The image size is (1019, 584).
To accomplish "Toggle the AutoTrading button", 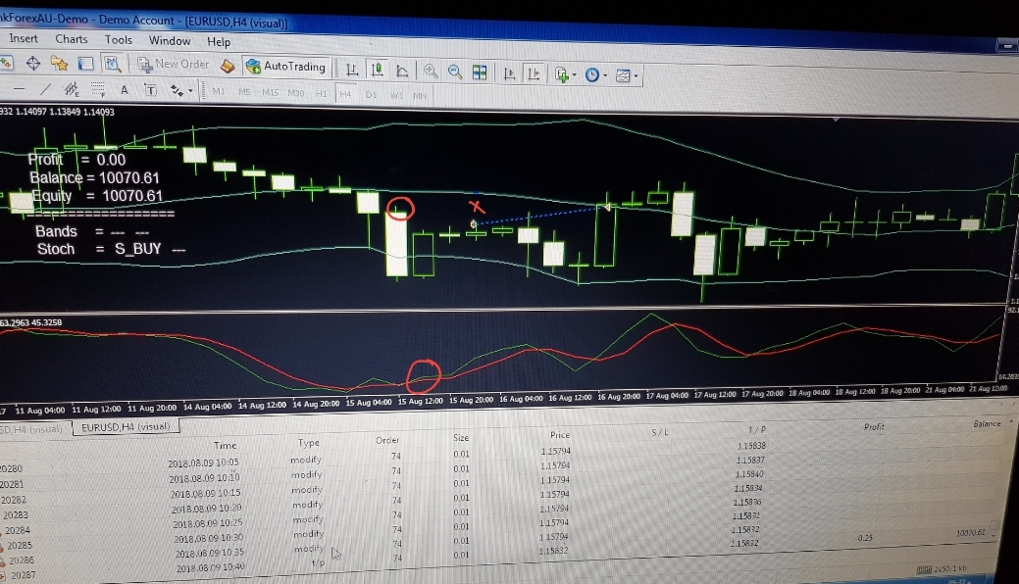I will (x=286, y=67).
